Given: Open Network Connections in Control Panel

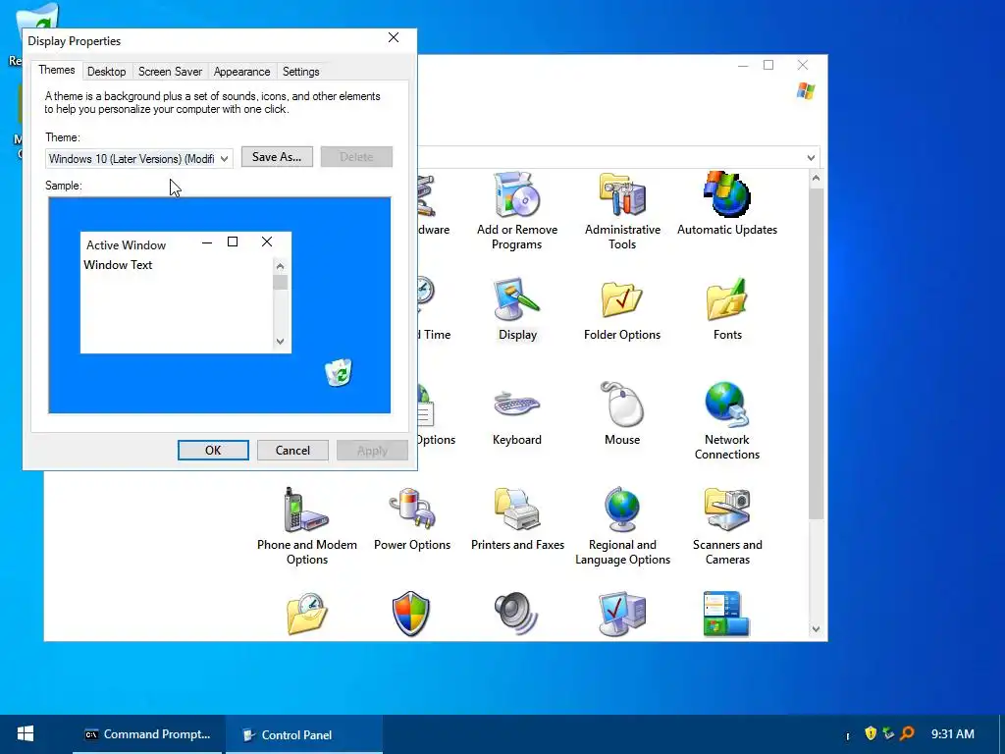Looking at the screenshot, I should (x=727, y=421).
